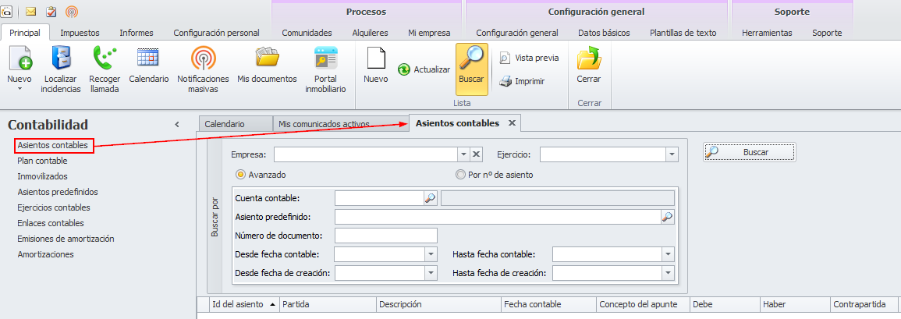Click the Actualizar refresh icon

(404, 69)
